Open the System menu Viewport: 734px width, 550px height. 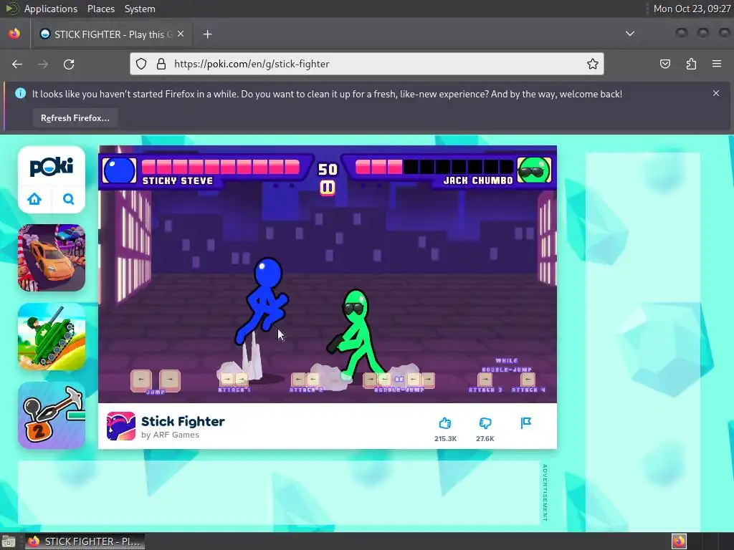[x=140, y=9]
